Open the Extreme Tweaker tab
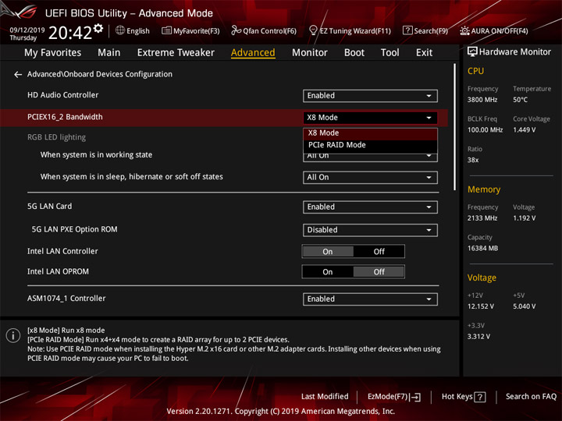The width and height of the screenshot is (562, 421). (x=176, y=53)
